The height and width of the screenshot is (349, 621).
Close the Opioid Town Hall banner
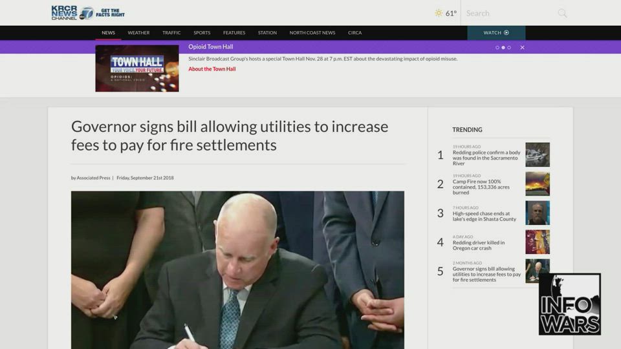click(522, 47)
